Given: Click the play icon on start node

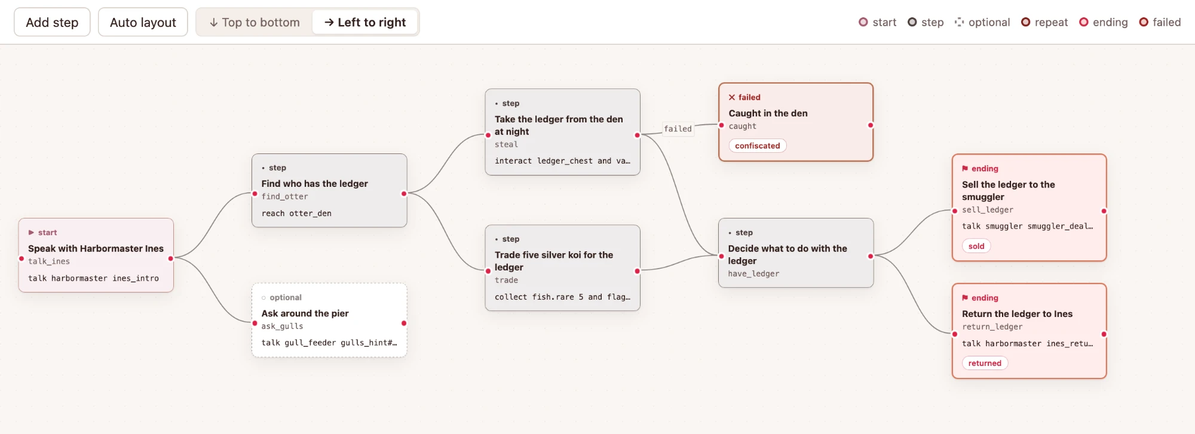Looking at the screenshot, I should tap(31, 233).
